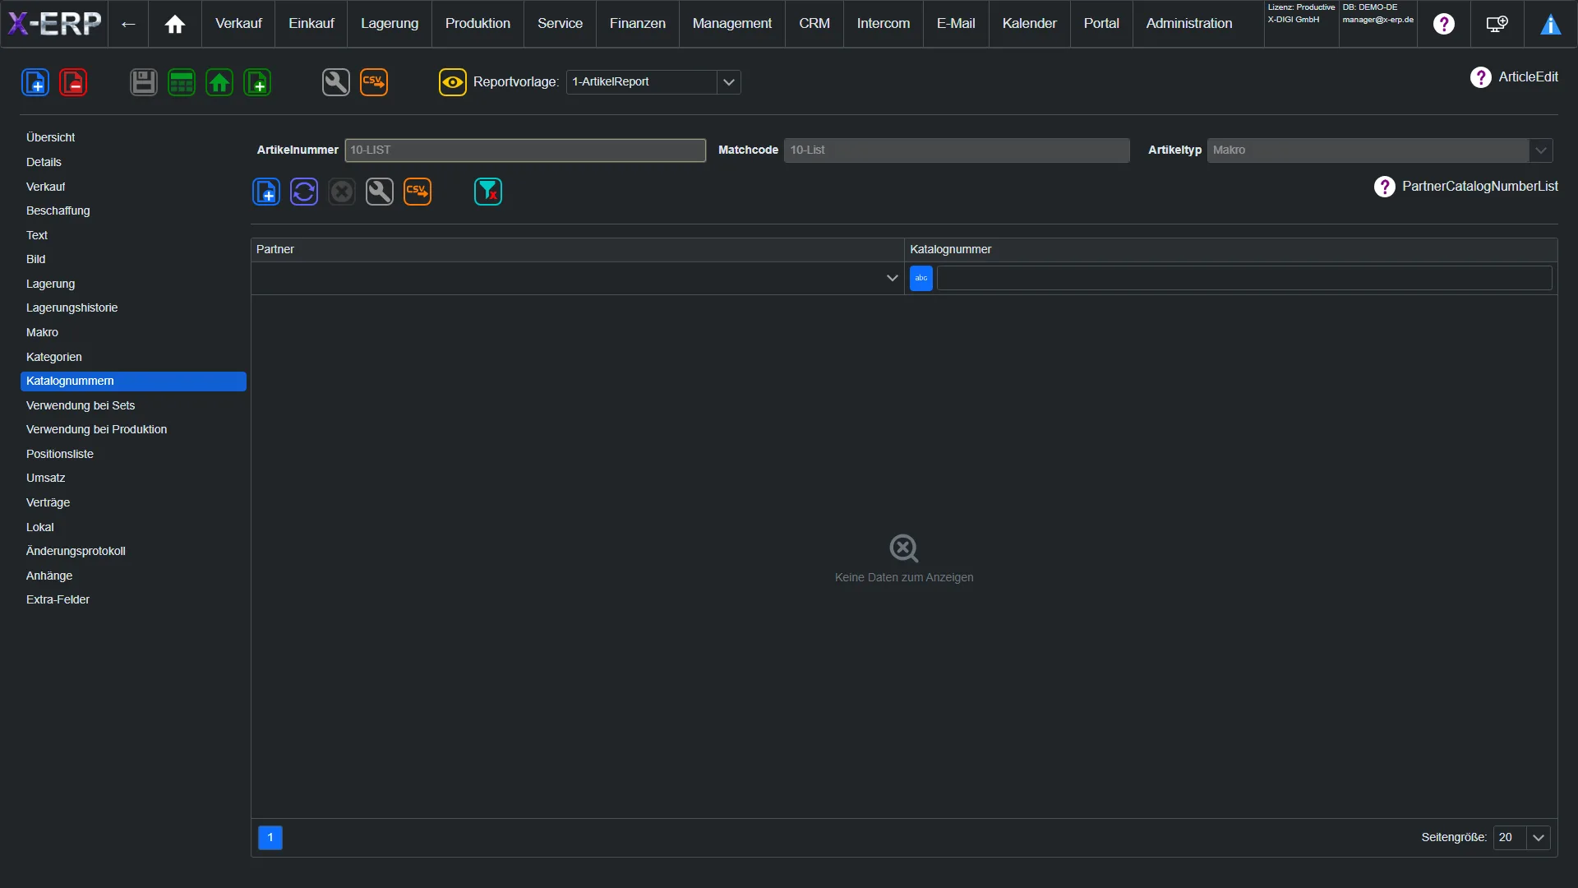
Task: Open the Intercom menu
Action: [884, 24]
